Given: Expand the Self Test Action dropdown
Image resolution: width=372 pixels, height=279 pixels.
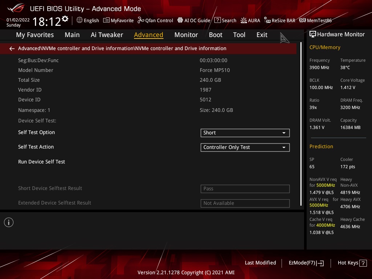Looking at the screenshot, I should (x=245, y=147).
